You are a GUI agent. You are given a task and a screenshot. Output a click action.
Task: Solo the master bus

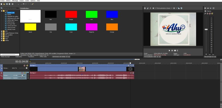212,14
